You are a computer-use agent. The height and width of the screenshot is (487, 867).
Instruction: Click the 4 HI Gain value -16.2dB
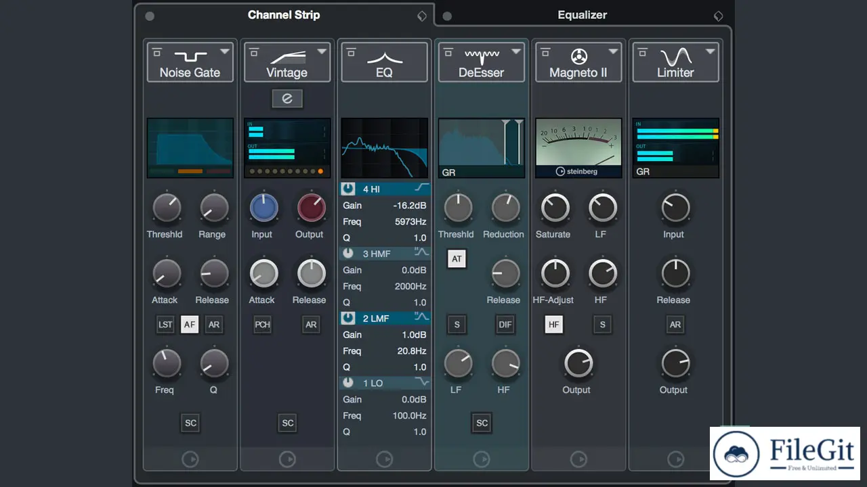coord(410,206)
